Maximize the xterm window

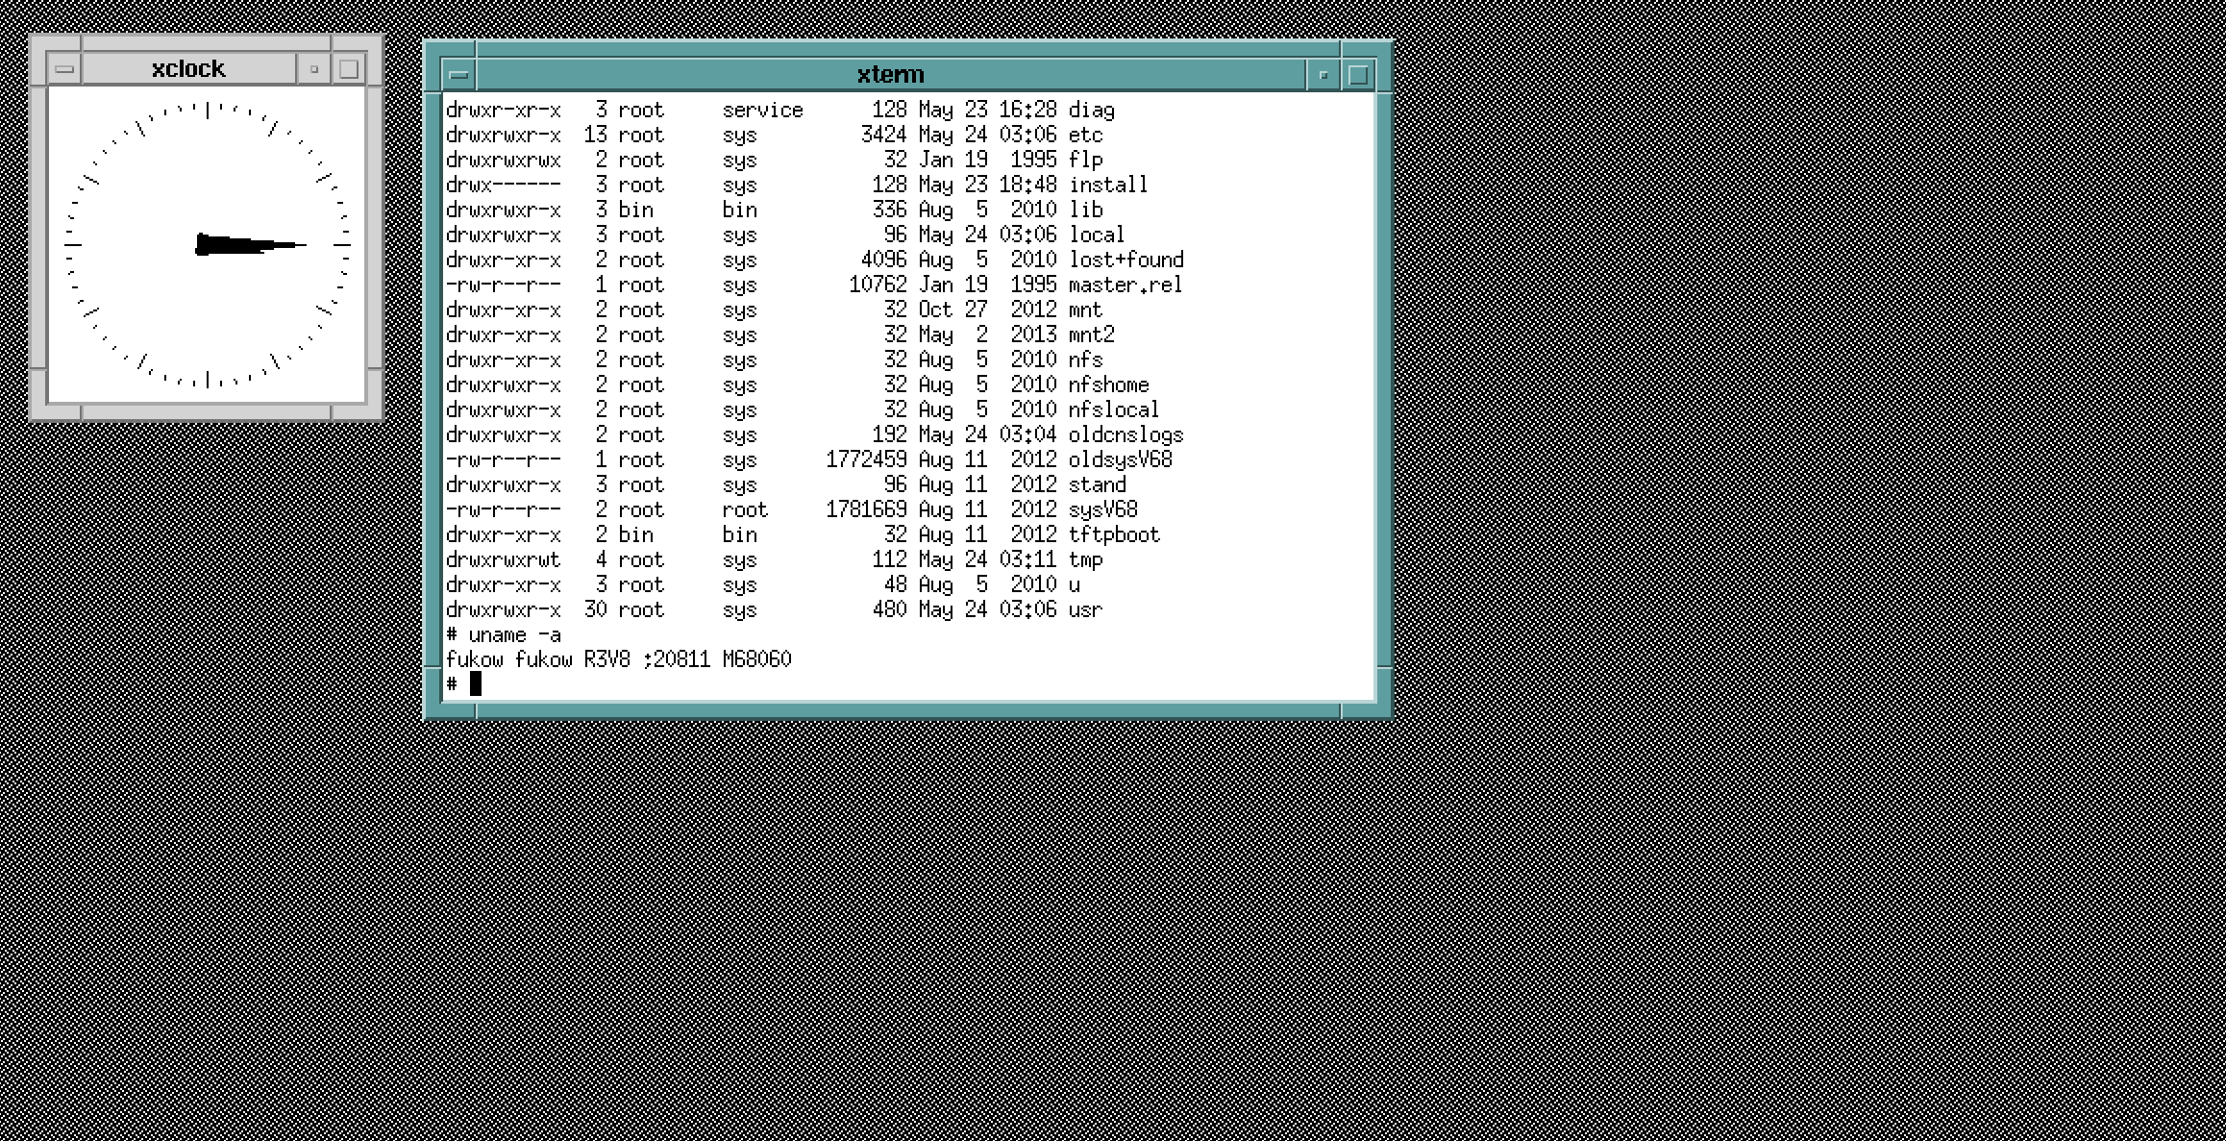[1358, 75]
